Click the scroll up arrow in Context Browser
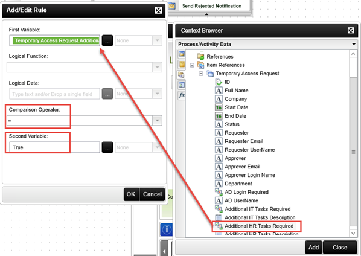Viewport: 361px width, 256px height. click(x=353, y=54)
